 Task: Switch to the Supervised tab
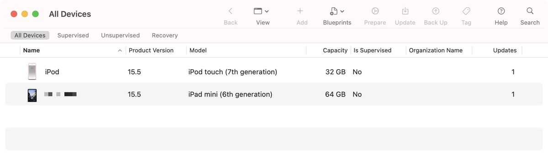point(73,35)
